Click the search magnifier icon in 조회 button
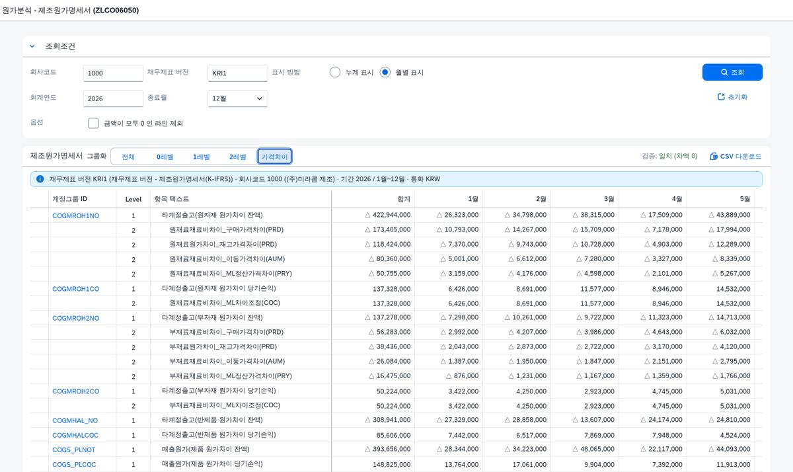 pyautogui.click(x=724, y=73)
